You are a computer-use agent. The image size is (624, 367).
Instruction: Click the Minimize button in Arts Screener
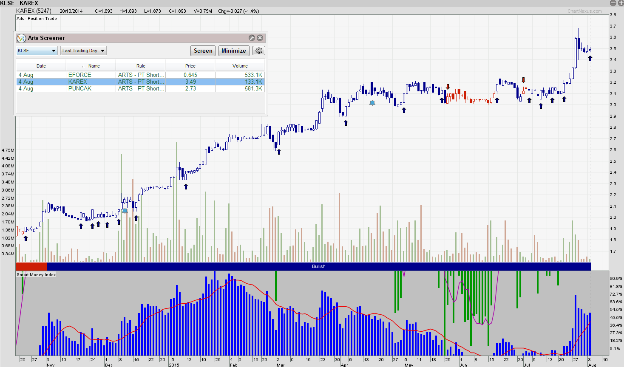click(x=234, y=51)
